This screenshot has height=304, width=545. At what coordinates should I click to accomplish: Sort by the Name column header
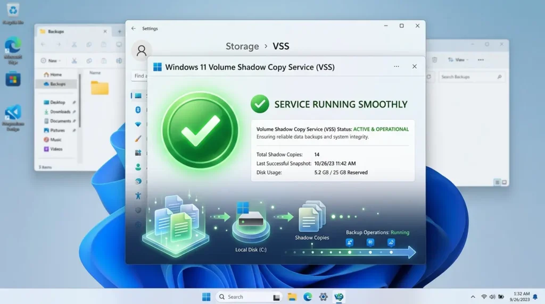[x=95, y=73]
